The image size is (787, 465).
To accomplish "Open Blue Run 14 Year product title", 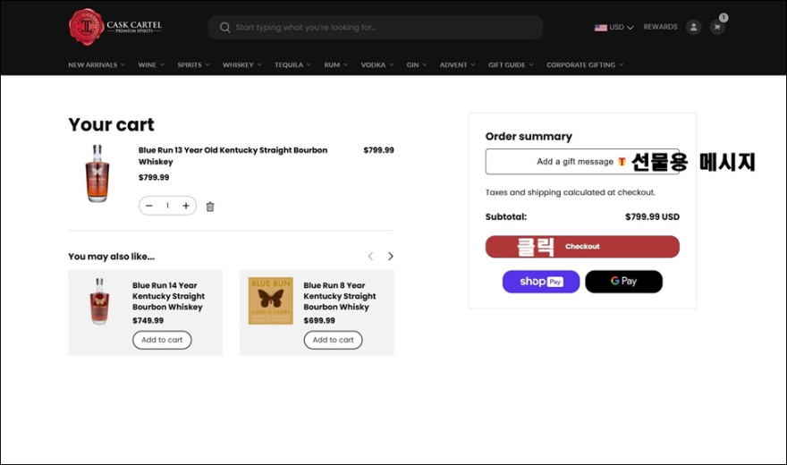I will (x=168, y=296).
